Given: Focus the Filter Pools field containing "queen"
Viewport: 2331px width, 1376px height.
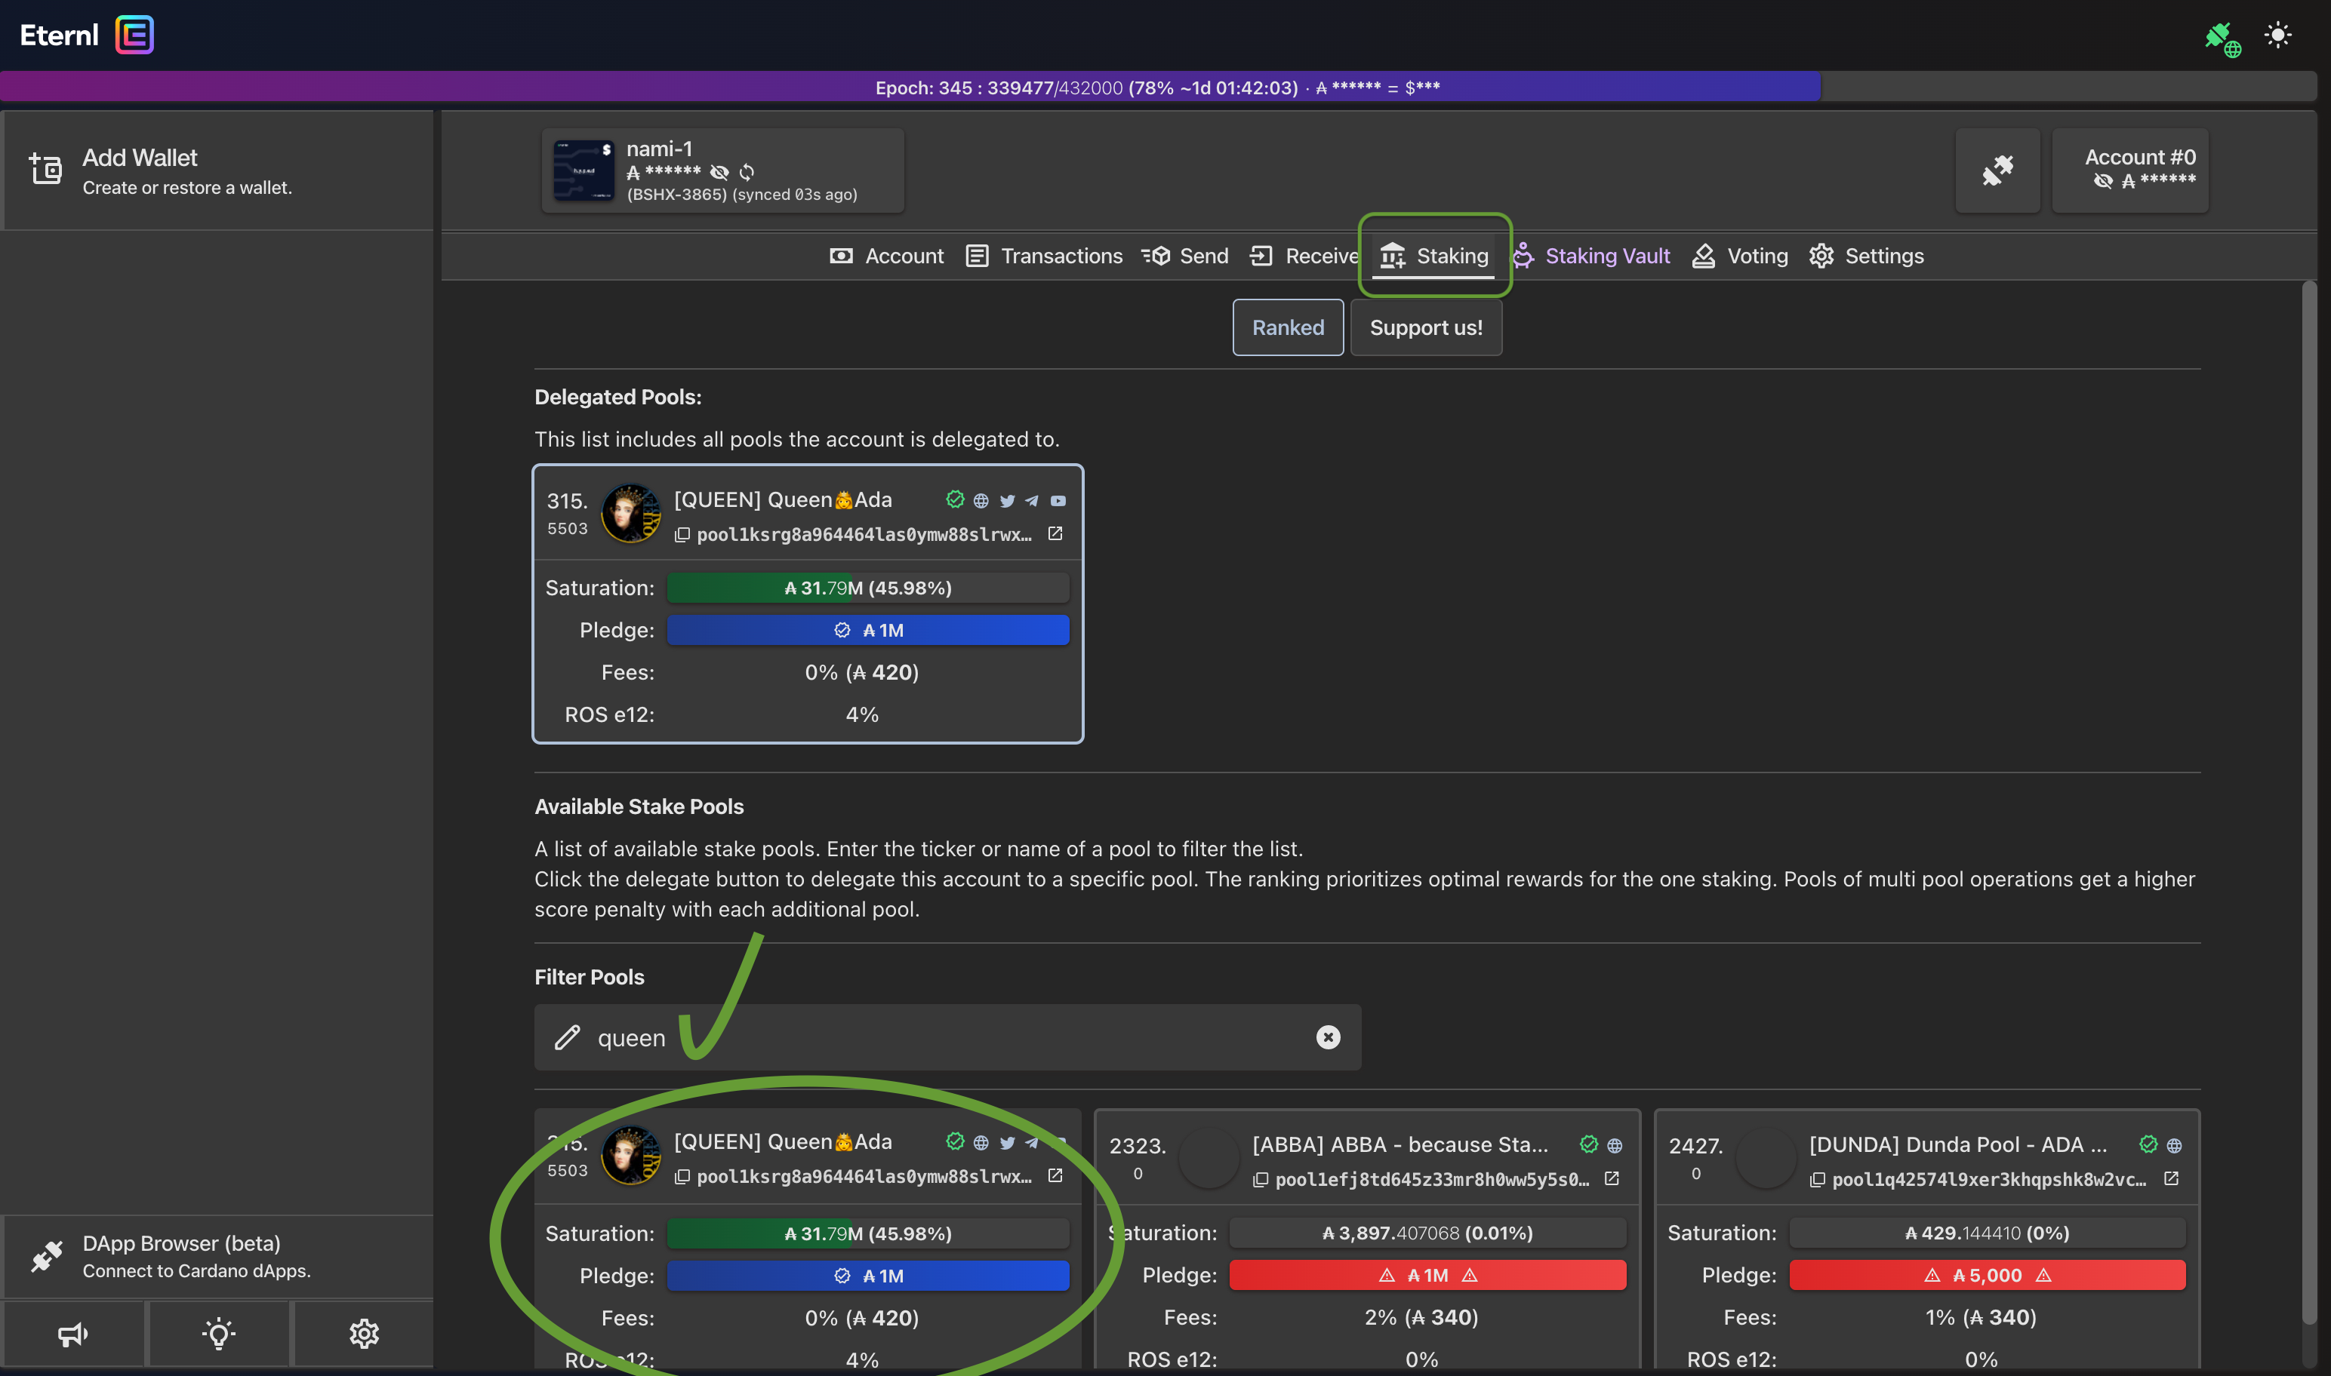Looking at the screenshot, I should pos(947,1037).
